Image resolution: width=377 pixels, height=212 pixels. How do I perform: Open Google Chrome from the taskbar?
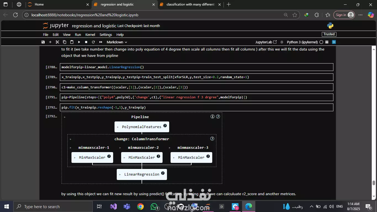point(140,206)
